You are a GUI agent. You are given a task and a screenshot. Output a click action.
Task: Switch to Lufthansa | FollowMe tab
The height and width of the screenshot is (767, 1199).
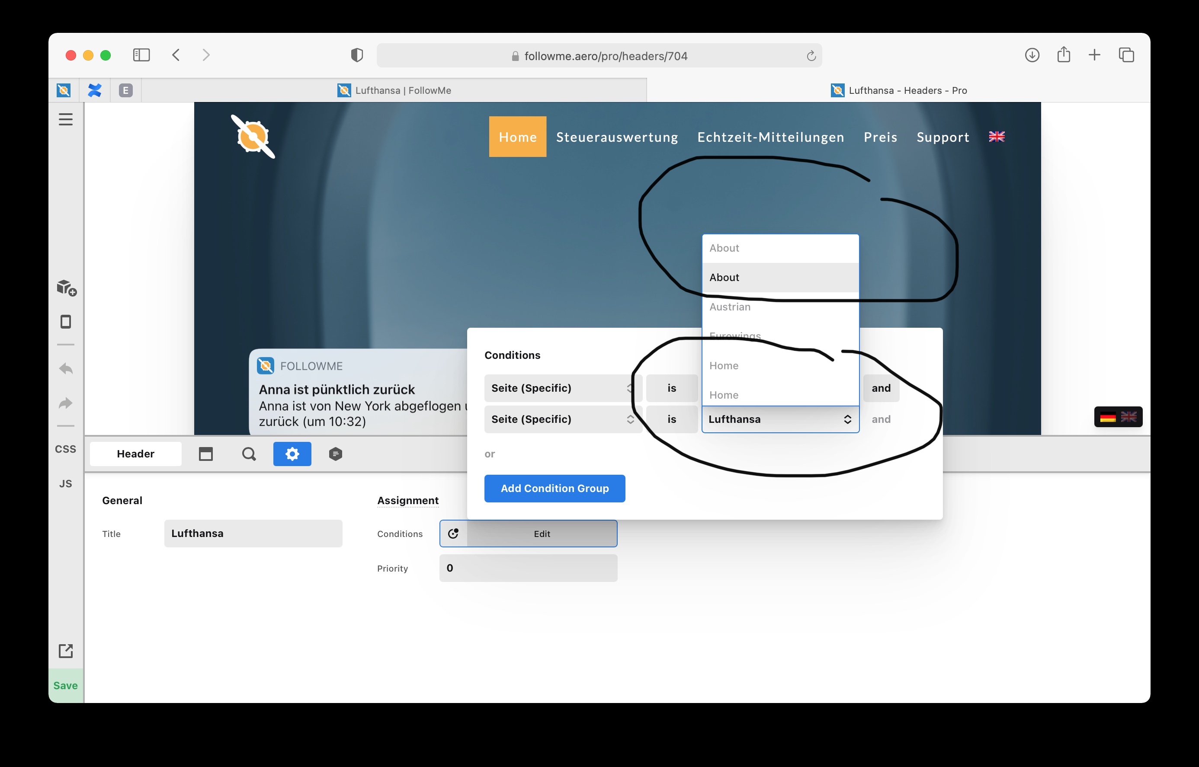pyautogui.click(x=394, y=90)
